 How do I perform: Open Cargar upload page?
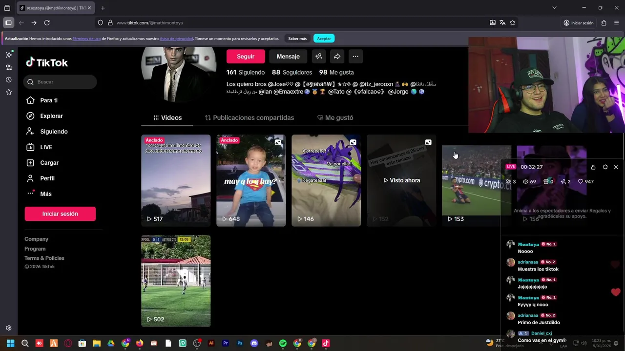(49, 163)
